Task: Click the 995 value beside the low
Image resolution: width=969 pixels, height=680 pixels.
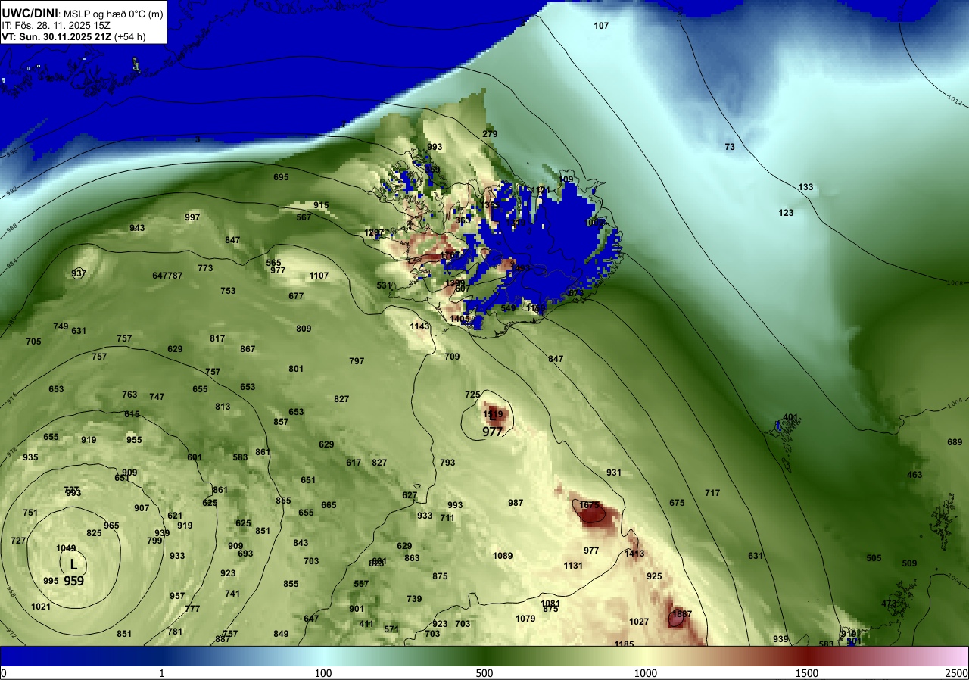Action: 51,581
